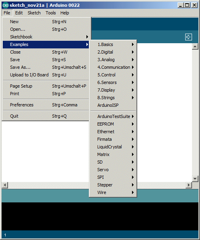Select Upload to I/O Board
Screen dimensions: 200x240
coord(46,75)
